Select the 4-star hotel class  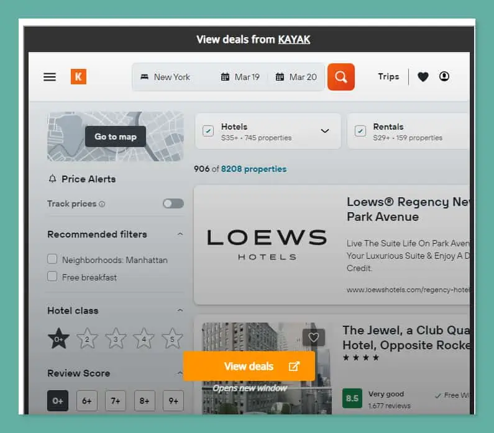[x=144, y=339]
